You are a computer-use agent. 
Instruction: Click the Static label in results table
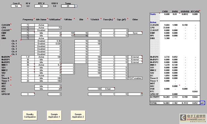[x=153, y=14]
